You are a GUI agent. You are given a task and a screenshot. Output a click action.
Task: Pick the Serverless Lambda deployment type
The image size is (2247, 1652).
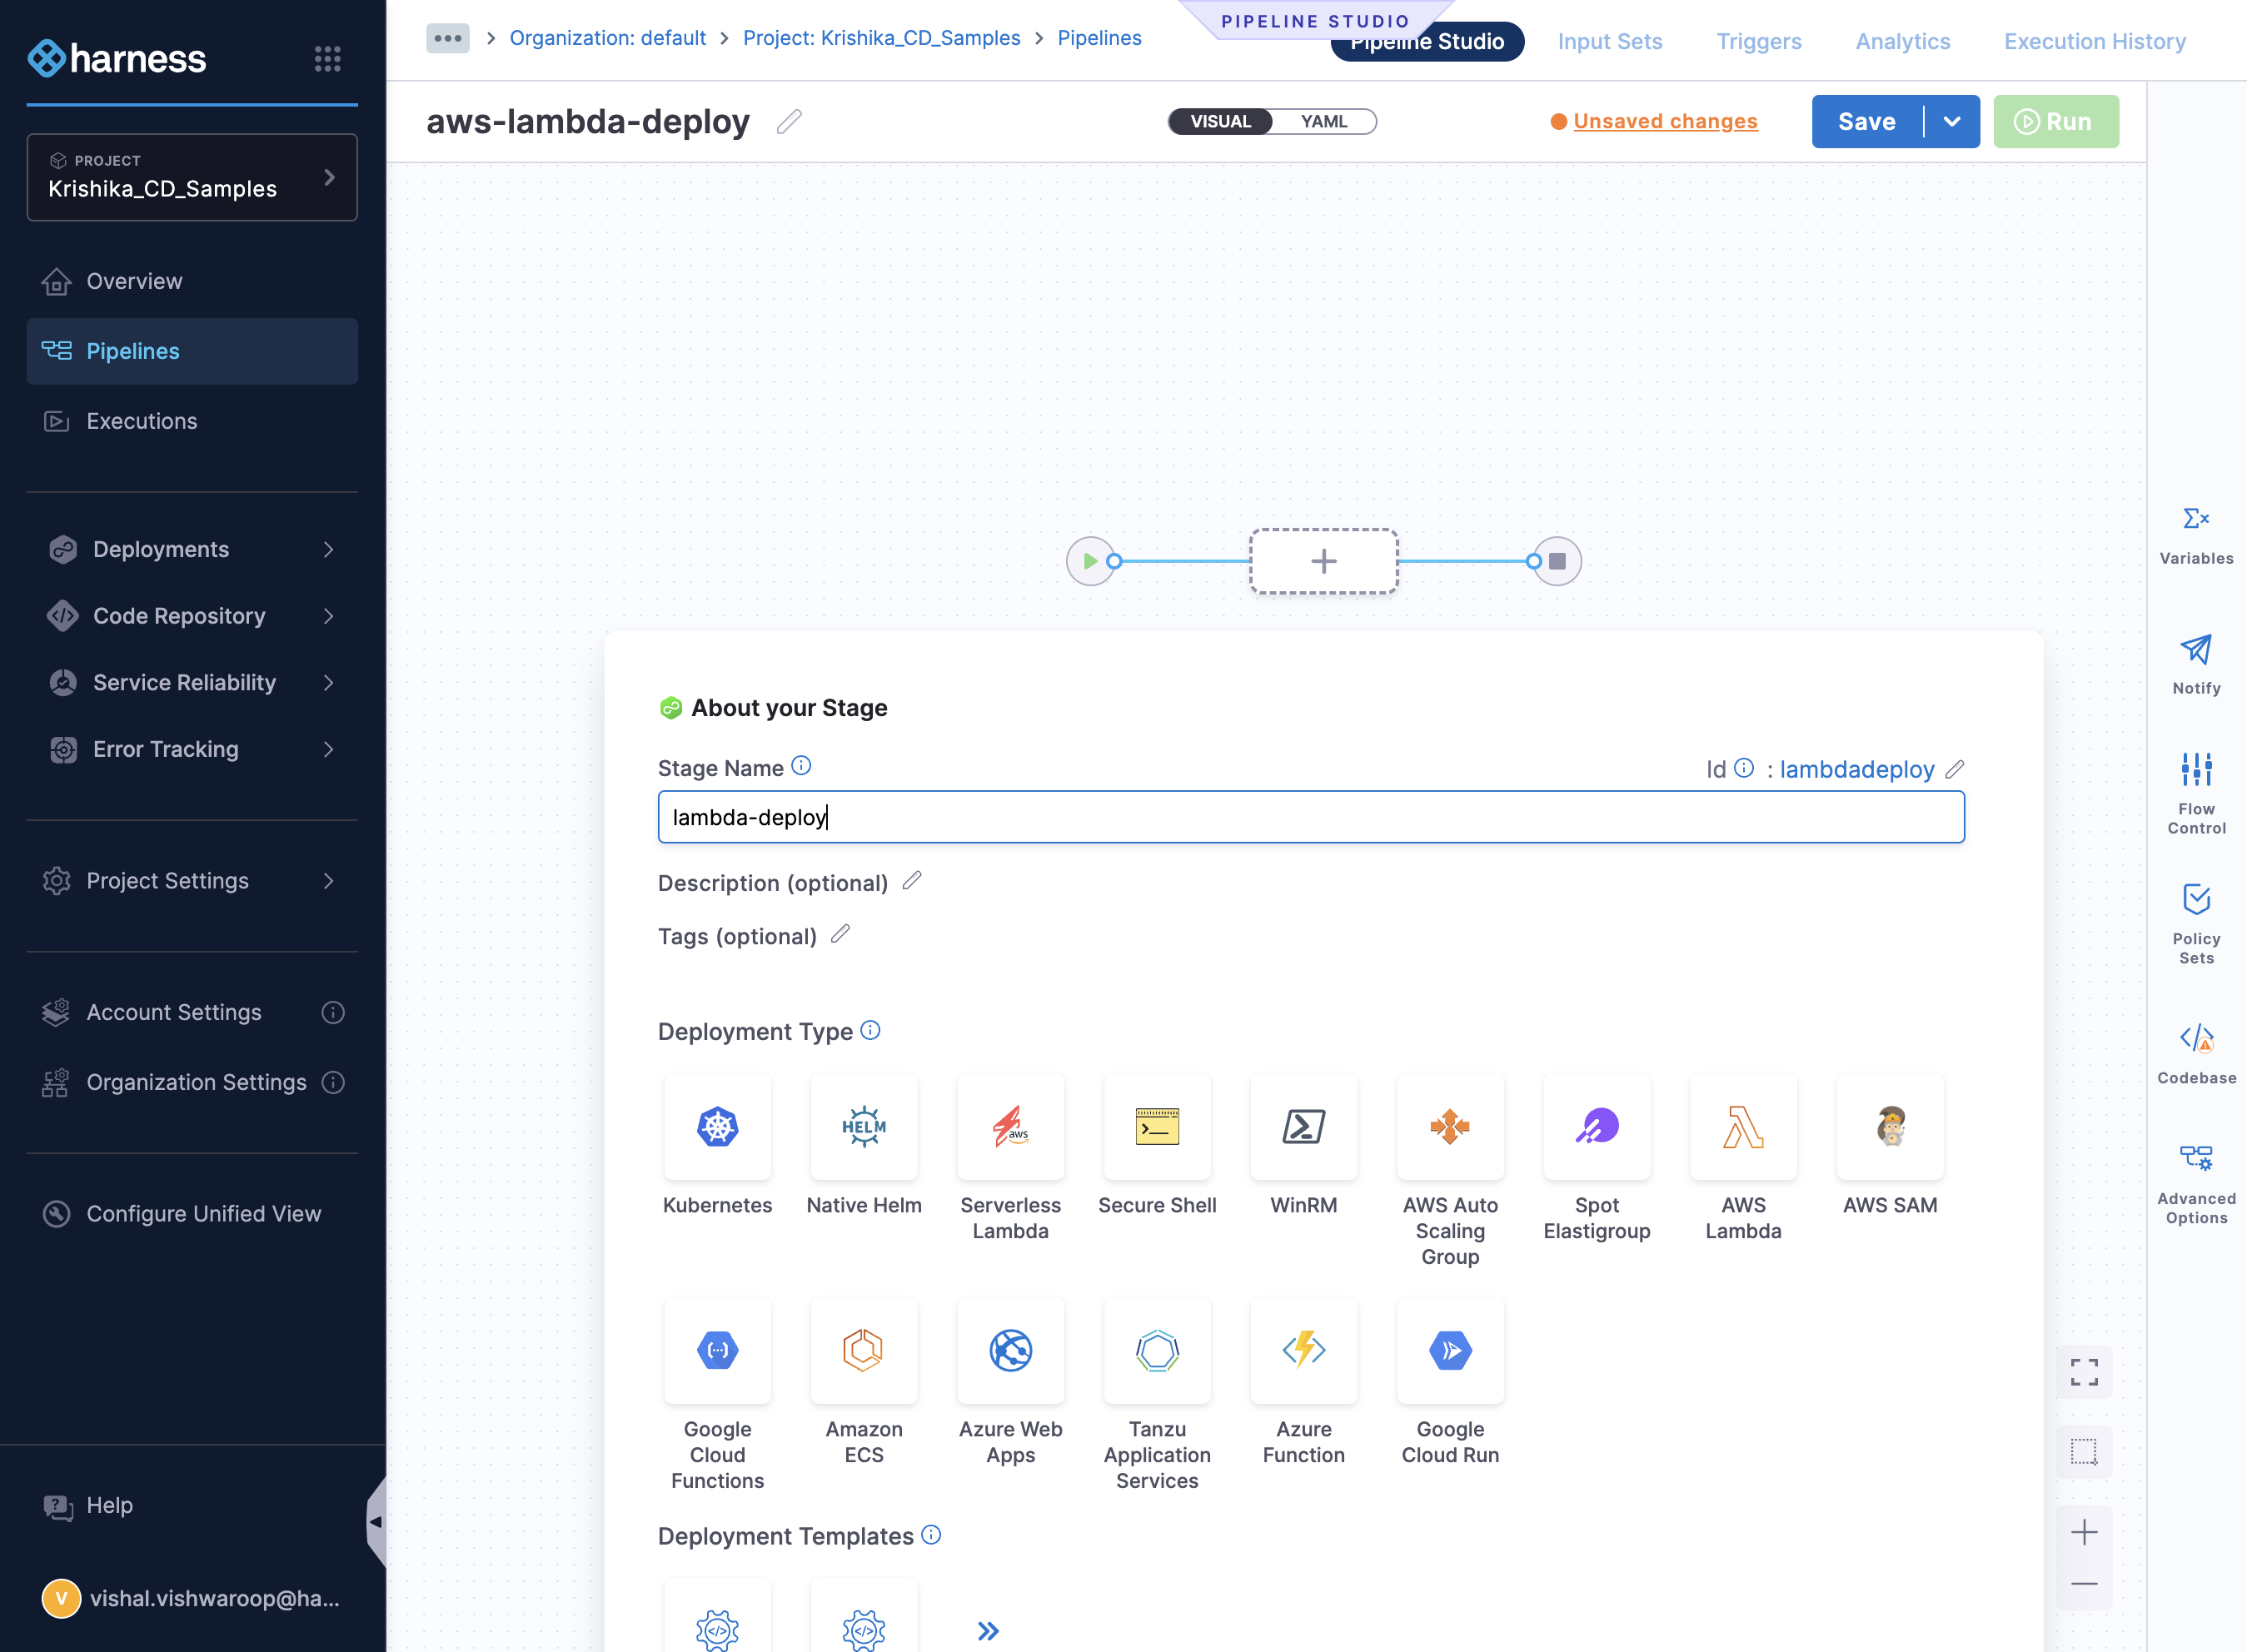1010,1127
